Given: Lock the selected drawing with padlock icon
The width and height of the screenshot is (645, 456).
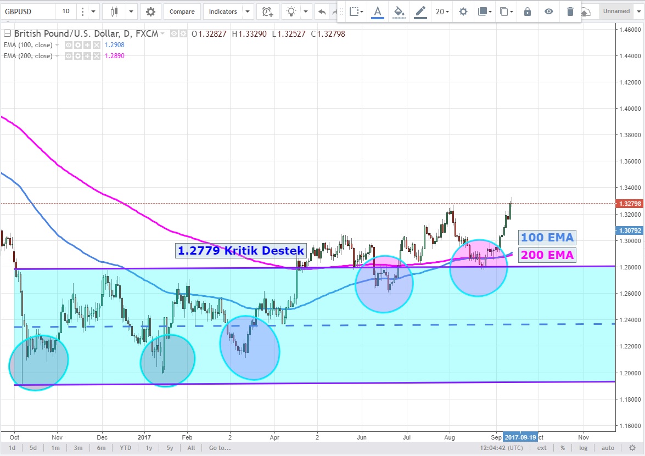Looking at the screenshot, I should tap(528, 12).
